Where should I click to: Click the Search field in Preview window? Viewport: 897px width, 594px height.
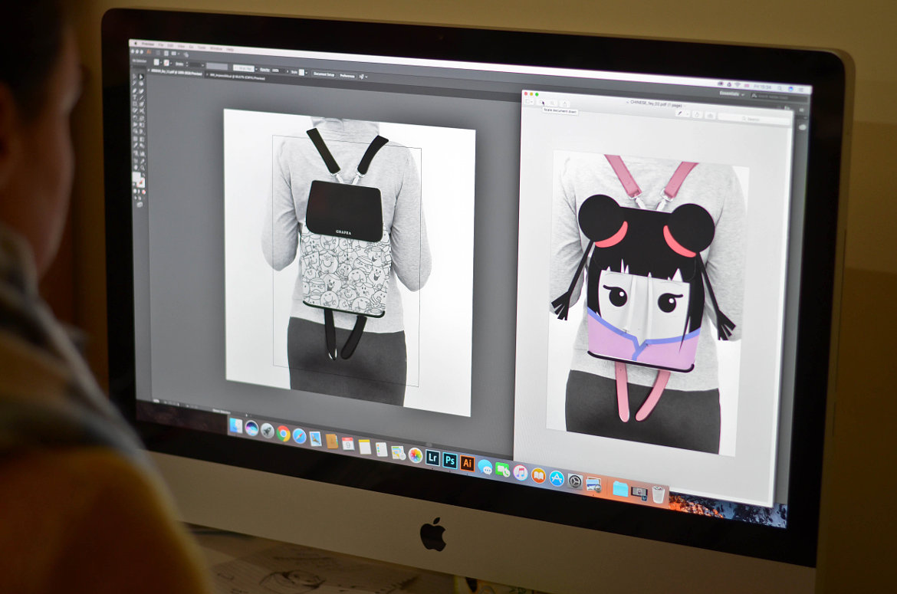coord(754,119)
